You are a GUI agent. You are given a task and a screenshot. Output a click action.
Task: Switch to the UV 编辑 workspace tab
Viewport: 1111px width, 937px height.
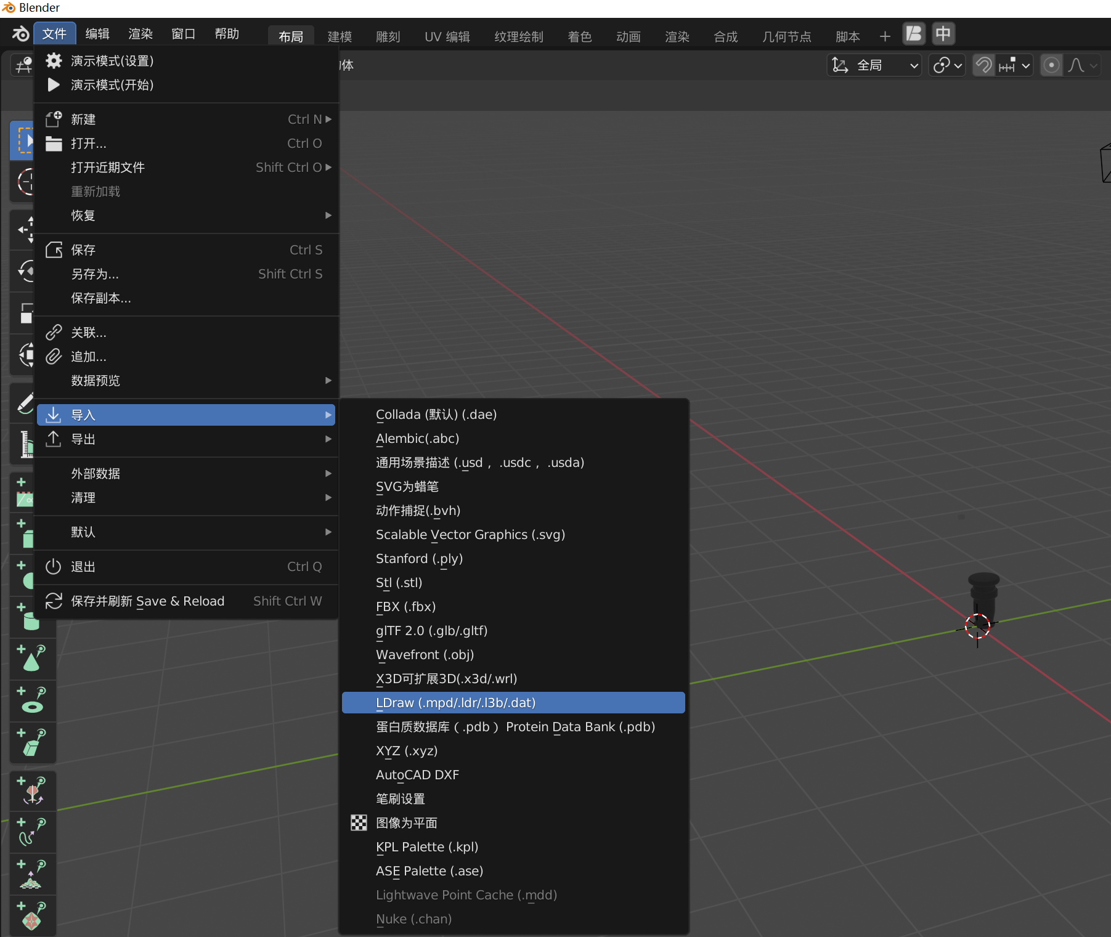pos(447,37)
